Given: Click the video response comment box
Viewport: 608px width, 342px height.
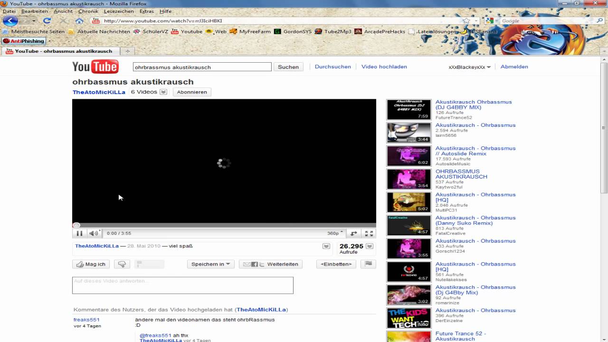Looking at the screenshot, I should [183, 285].
